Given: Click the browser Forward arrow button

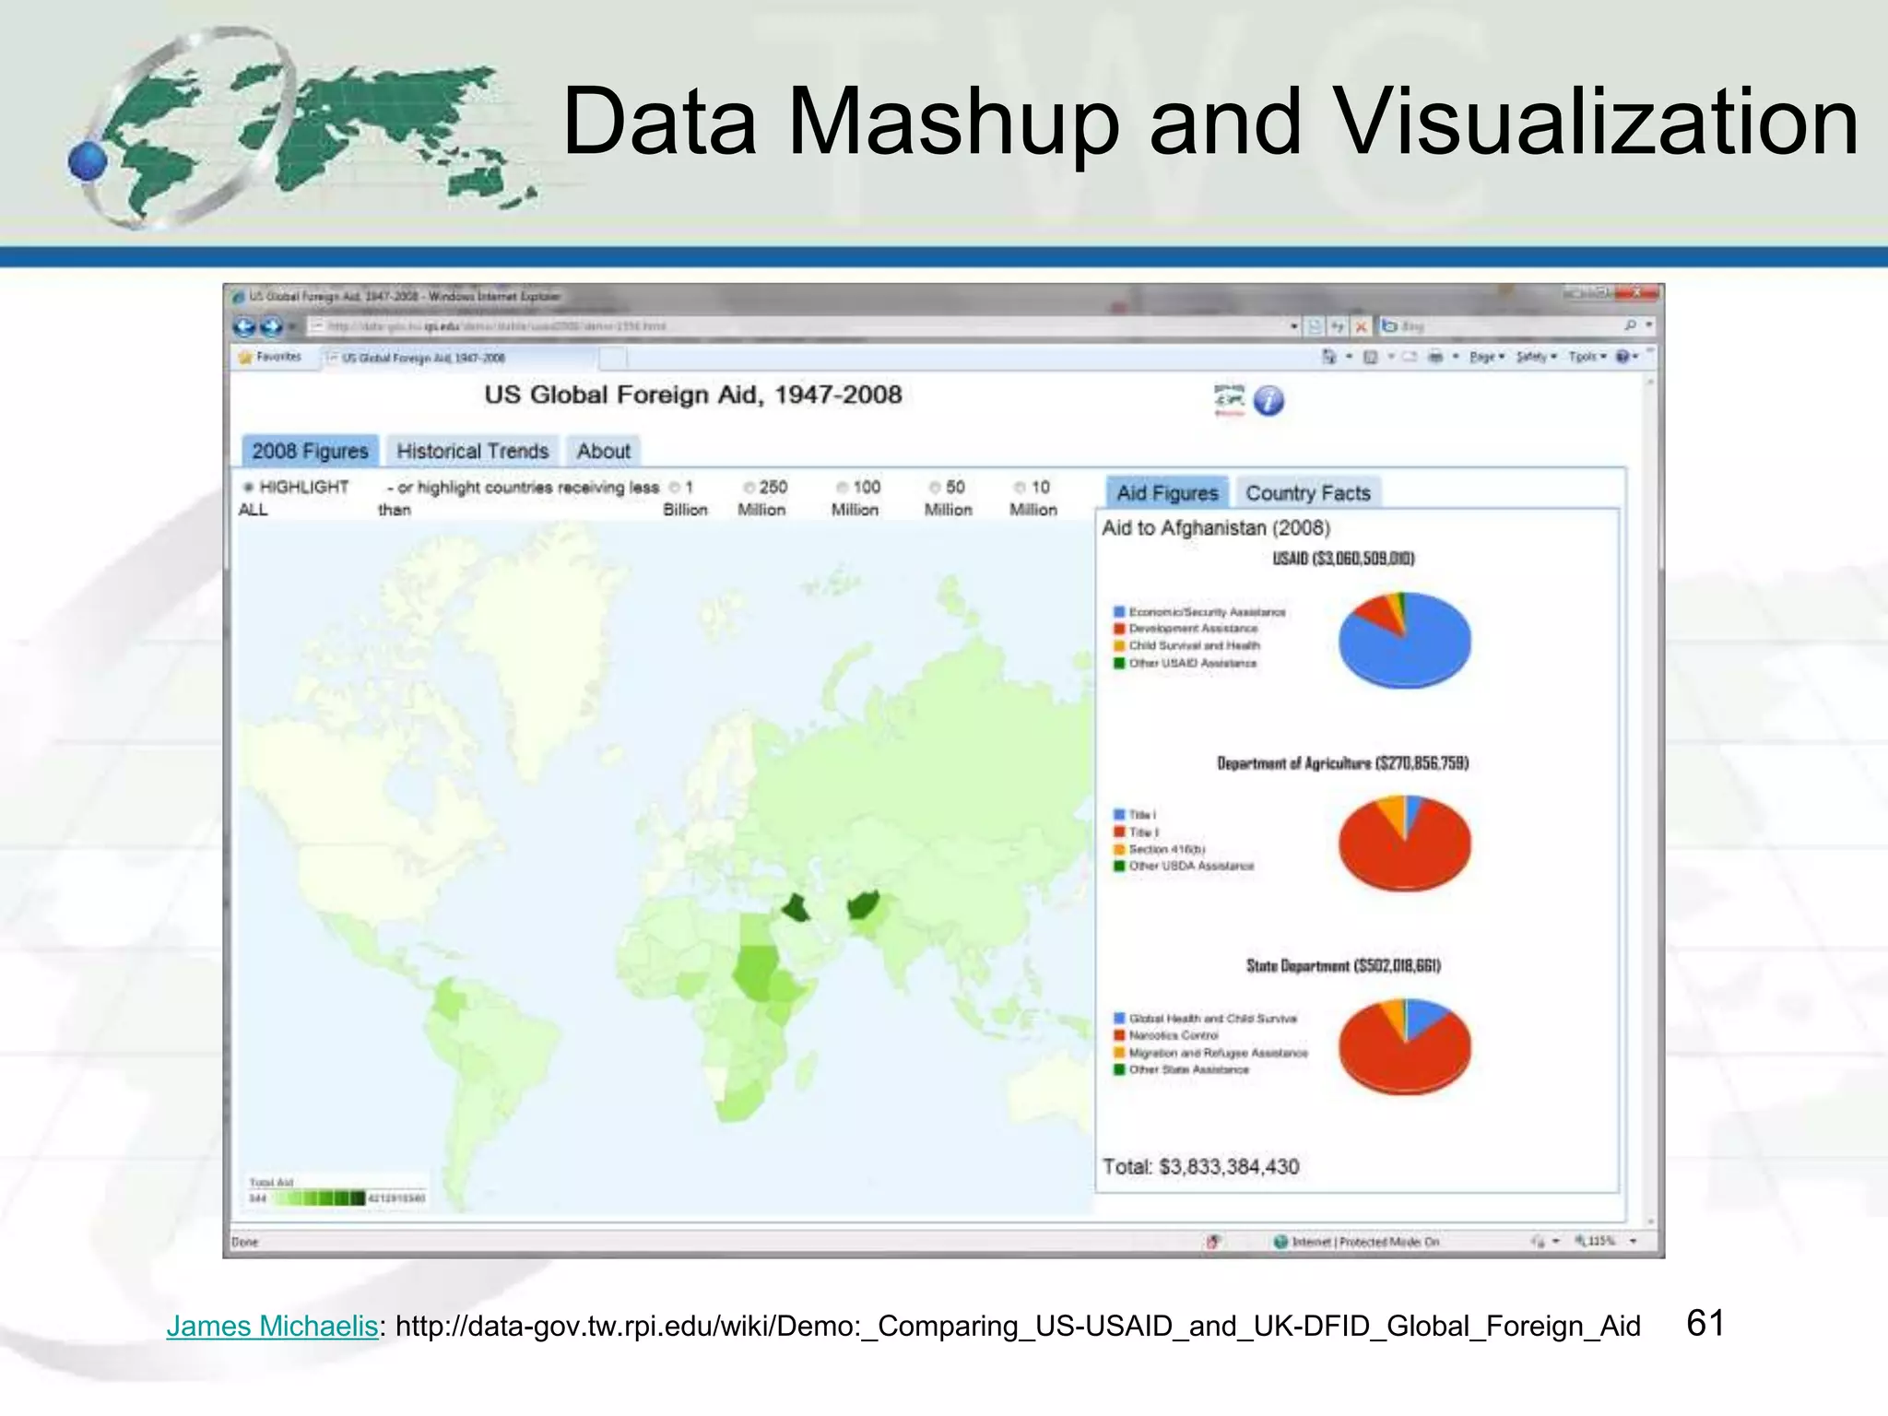Looking at the screenshot, I should pos(272,326).
